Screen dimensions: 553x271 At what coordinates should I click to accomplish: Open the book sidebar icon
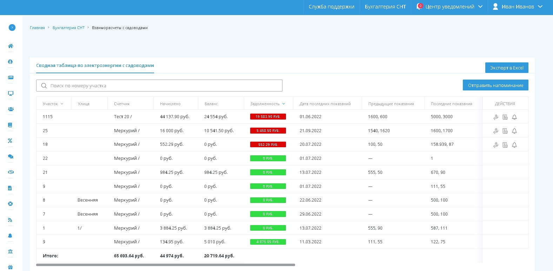pyautogui.click(x=10, y=125)
